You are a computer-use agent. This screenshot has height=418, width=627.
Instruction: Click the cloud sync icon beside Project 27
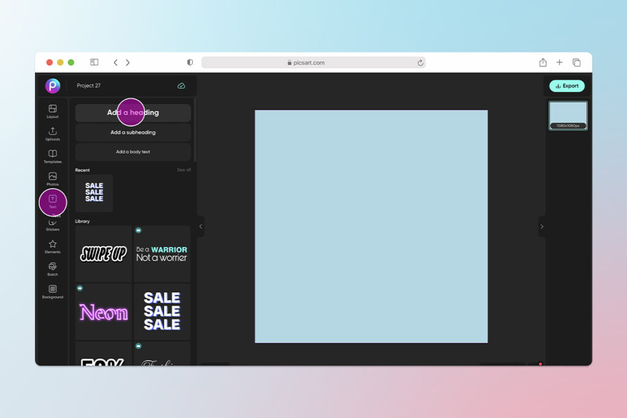(x=181, y=86)
